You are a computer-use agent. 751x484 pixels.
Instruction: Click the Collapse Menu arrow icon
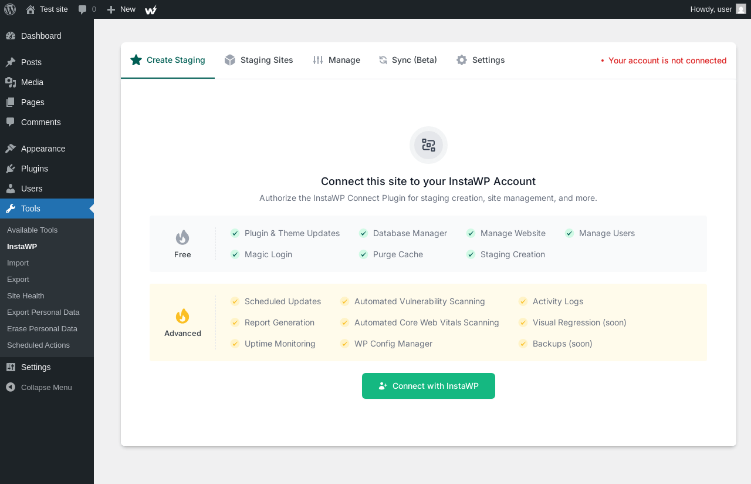tap(11, 387)
